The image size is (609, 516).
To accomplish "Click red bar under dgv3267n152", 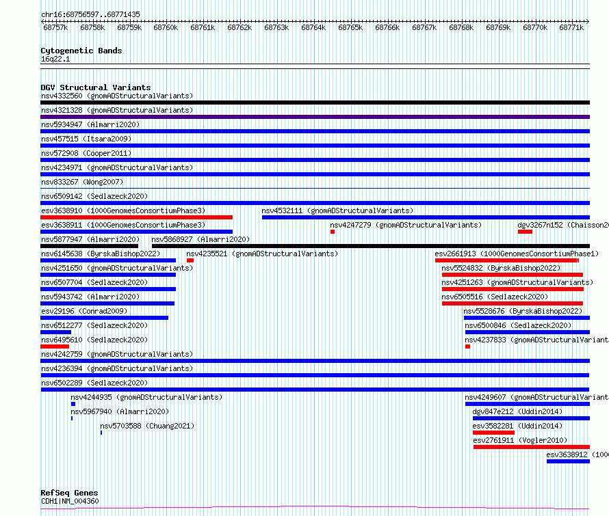I will (x=525, y=232).
